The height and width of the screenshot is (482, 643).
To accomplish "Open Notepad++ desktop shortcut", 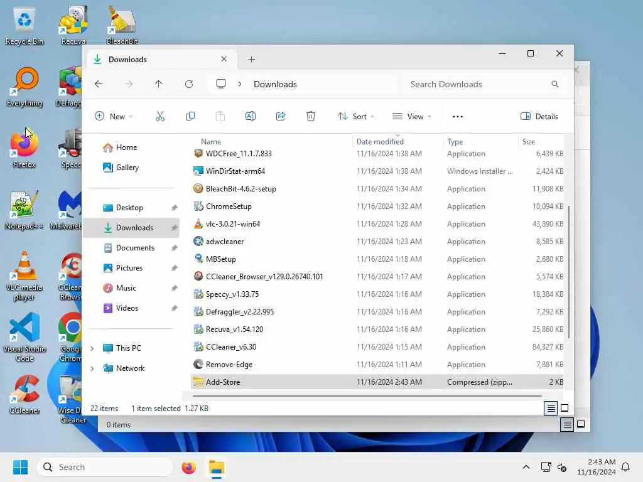I will point(24,210).
